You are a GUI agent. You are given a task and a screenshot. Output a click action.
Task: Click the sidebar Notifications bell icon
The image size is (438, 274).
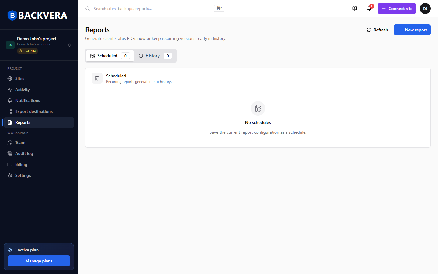(10, 100)
